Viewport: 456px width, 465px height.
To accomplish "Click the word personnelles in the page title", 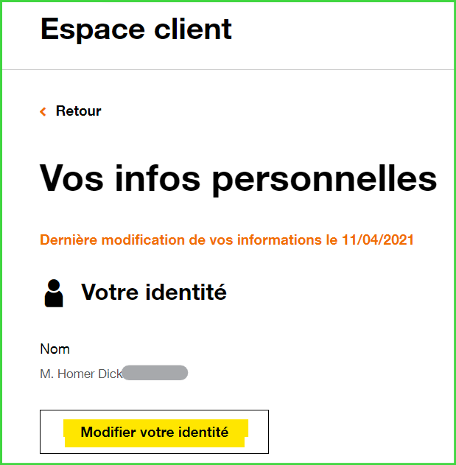I will 324,178.
